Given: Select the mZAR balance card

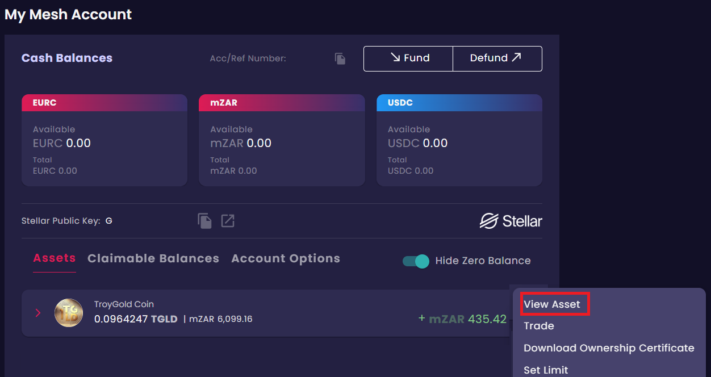Looking at the screenshot, I should 282,140.
